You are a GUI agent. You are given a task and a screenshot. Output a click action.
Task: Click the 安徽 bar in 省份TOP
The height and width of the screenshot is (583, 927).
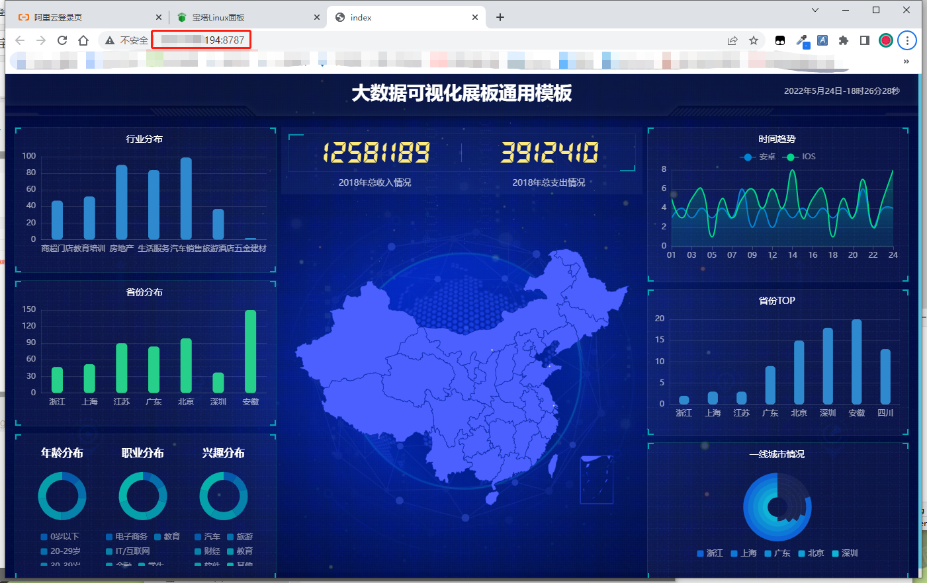click(857, 362)
